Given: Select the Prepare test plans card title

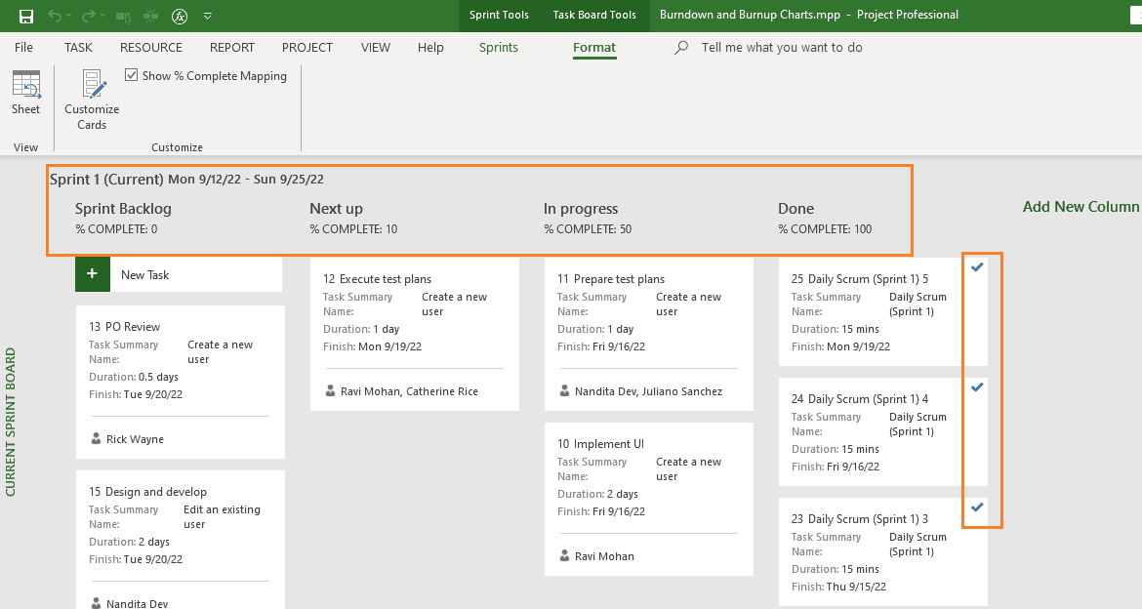Looking at the screenshot, I should pos(611,279).
